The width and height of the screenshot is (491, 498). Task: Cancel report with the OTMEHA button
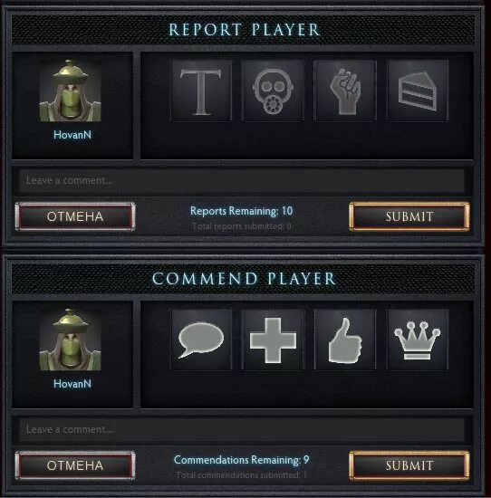coord(75,216)
